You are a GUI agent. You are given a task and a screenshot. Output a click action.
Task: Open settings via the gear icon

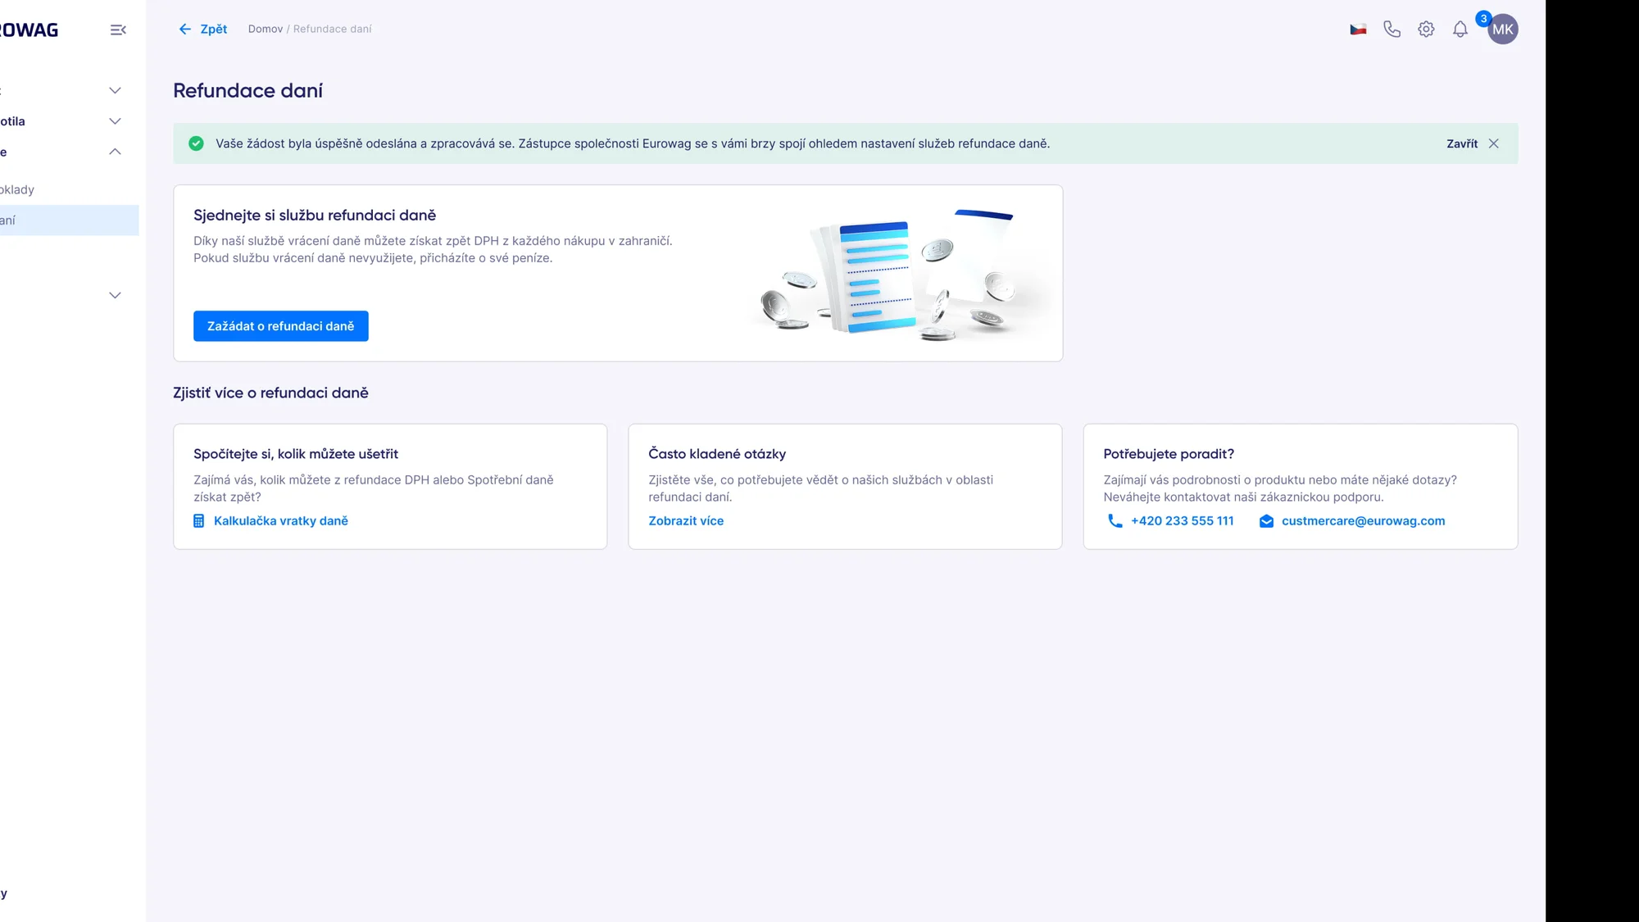pyautogui.click(x=1426, y=30)
